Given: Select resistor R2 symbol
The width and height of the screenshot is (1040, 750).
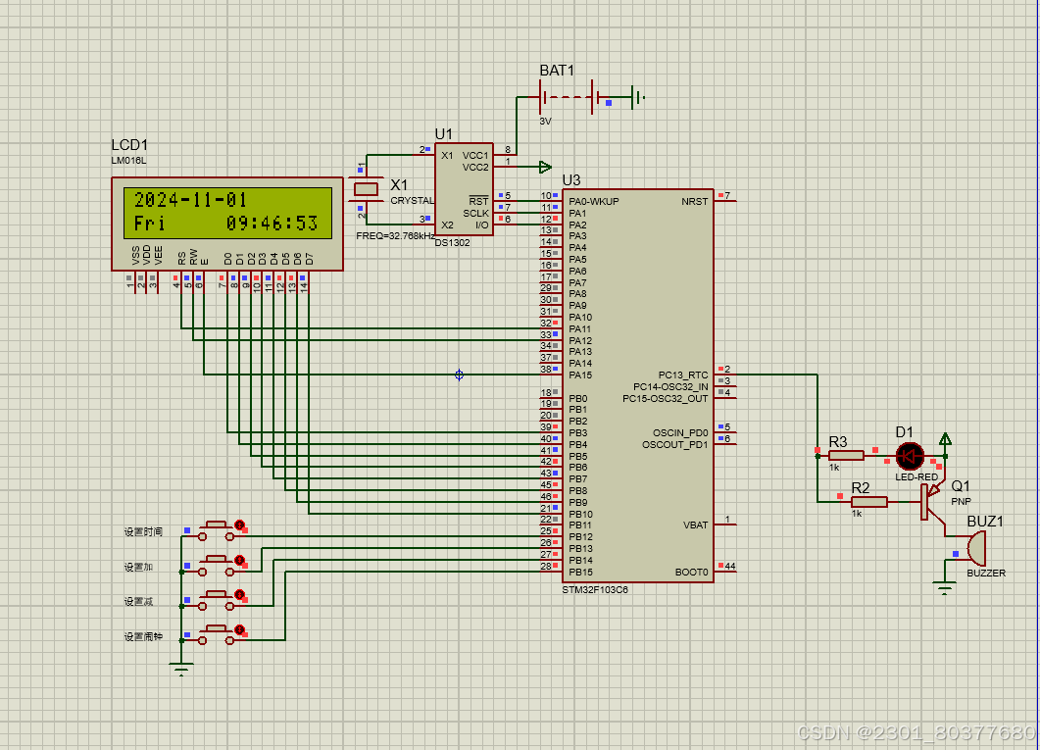Looking at the screenshot, I should [868, 502].
